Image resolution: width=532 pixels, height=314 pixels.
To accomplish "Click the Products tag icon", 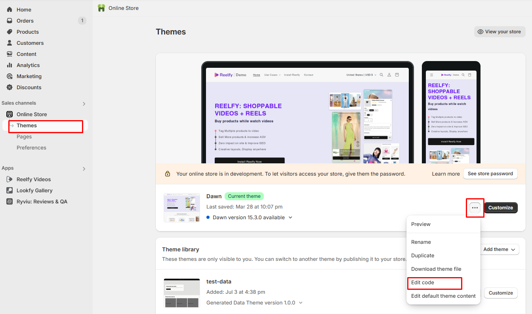I will 10,32.
